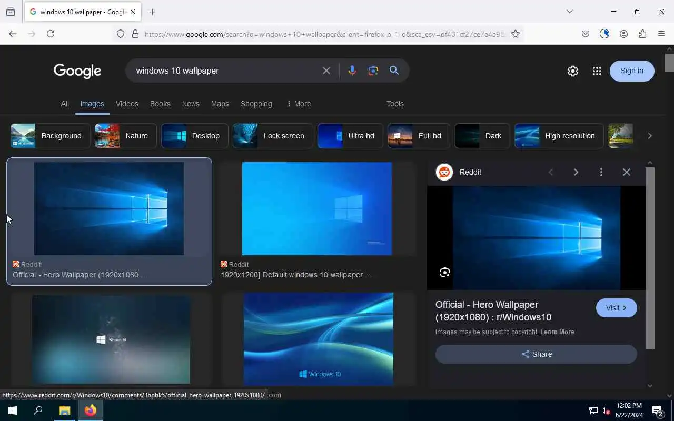This screenshot has height=421, width=674.
Task: Open File Explorer from taskbar
Action: [x=64, y=410]
